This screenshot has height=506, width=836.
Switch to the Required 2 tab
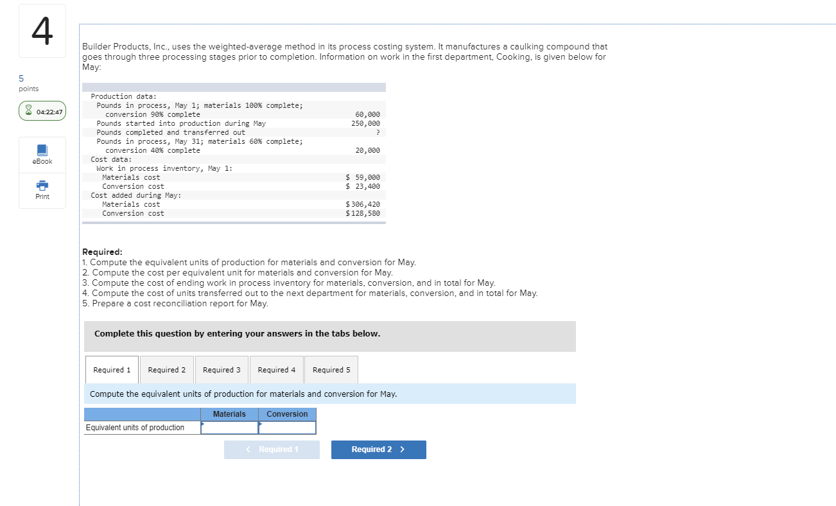(x=167, y=370)
